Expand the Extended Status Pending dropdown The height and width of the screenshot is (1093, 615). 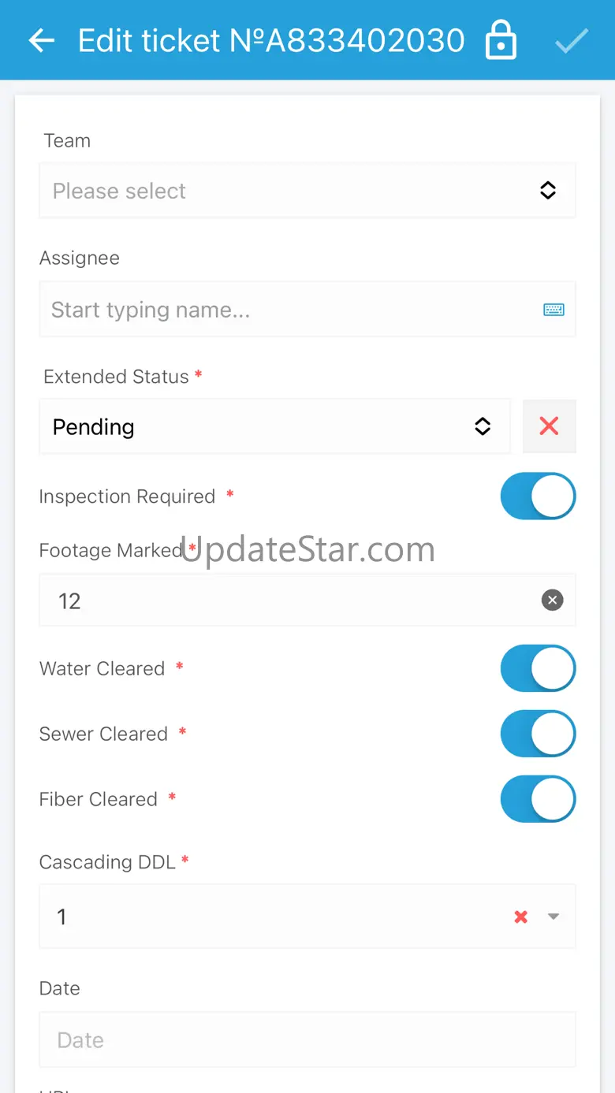pyautogui.click(x=260, y=426)
